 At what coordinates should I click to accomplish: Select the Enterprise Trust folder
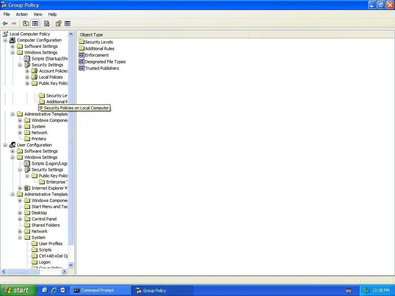(x=53, y=182)
